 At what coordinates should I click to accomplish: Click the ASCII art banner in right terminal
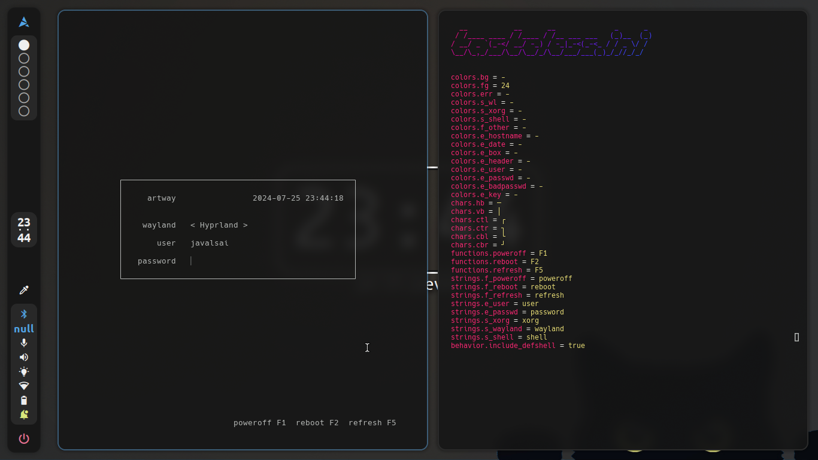tap(552, 40)
